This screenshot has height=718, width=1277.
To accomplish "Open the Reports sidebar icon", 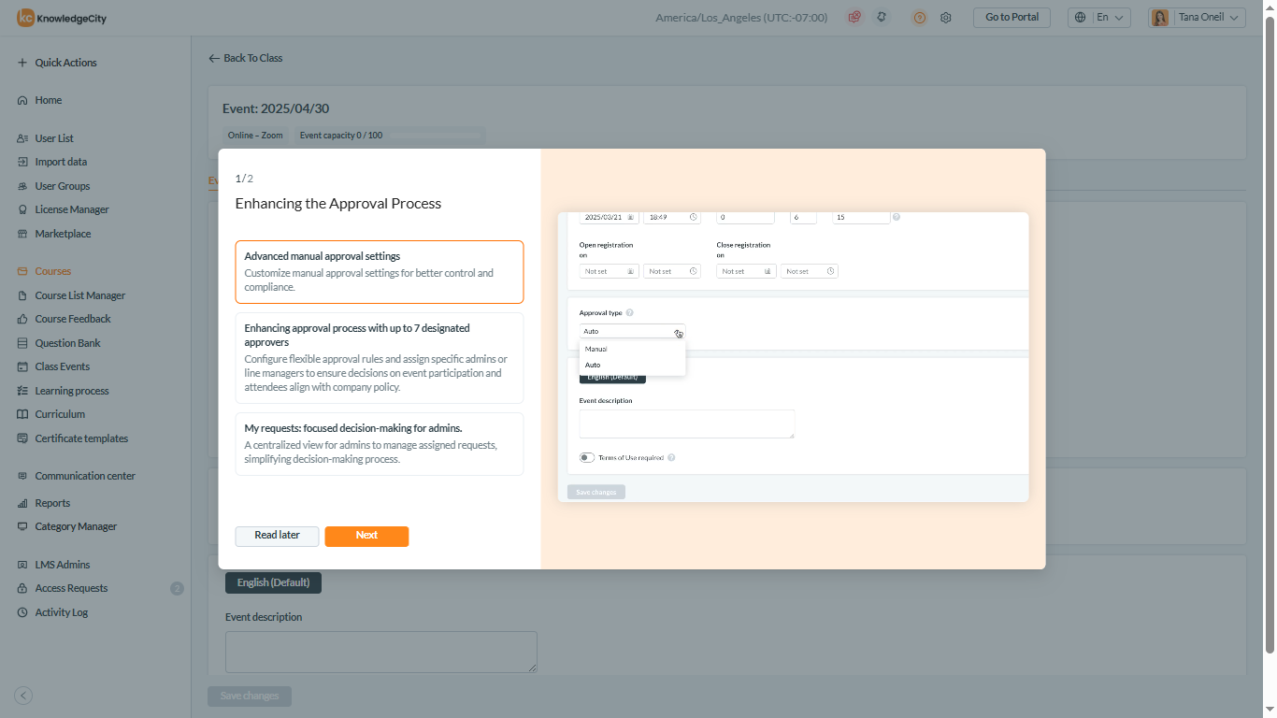I will pos(22,503).
